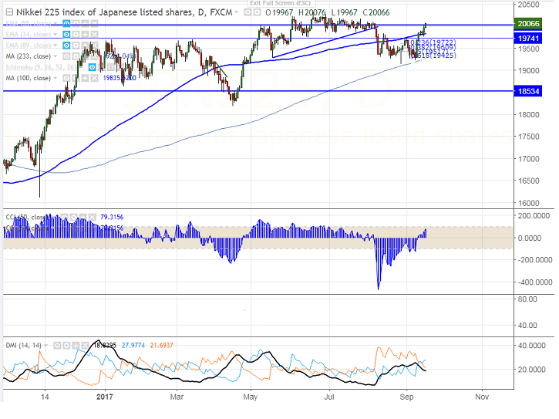Screen dimensions: 559x419
Task: Expand the EMA (34, close) dropdown arrow
Action: (55, 34)
